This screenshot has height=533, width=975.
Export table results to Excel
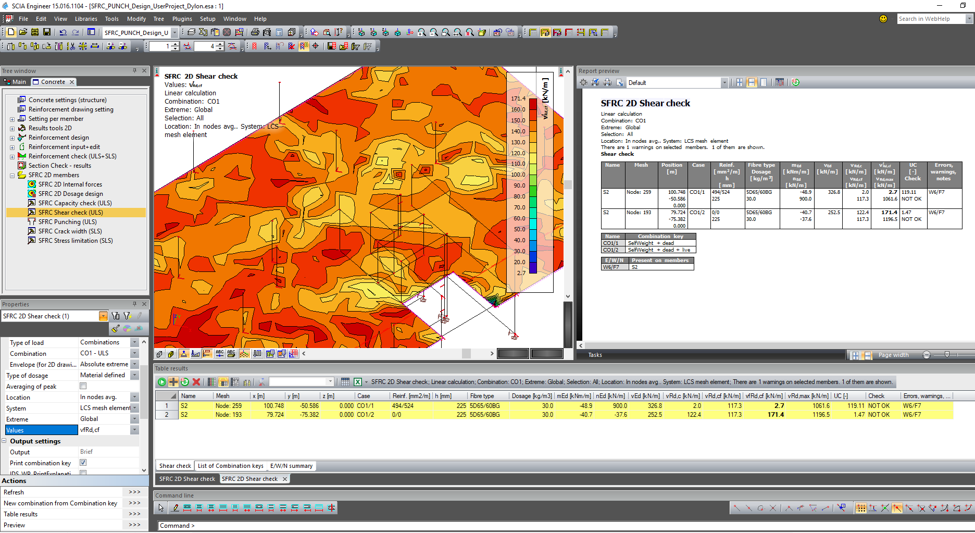coord(358,382)
